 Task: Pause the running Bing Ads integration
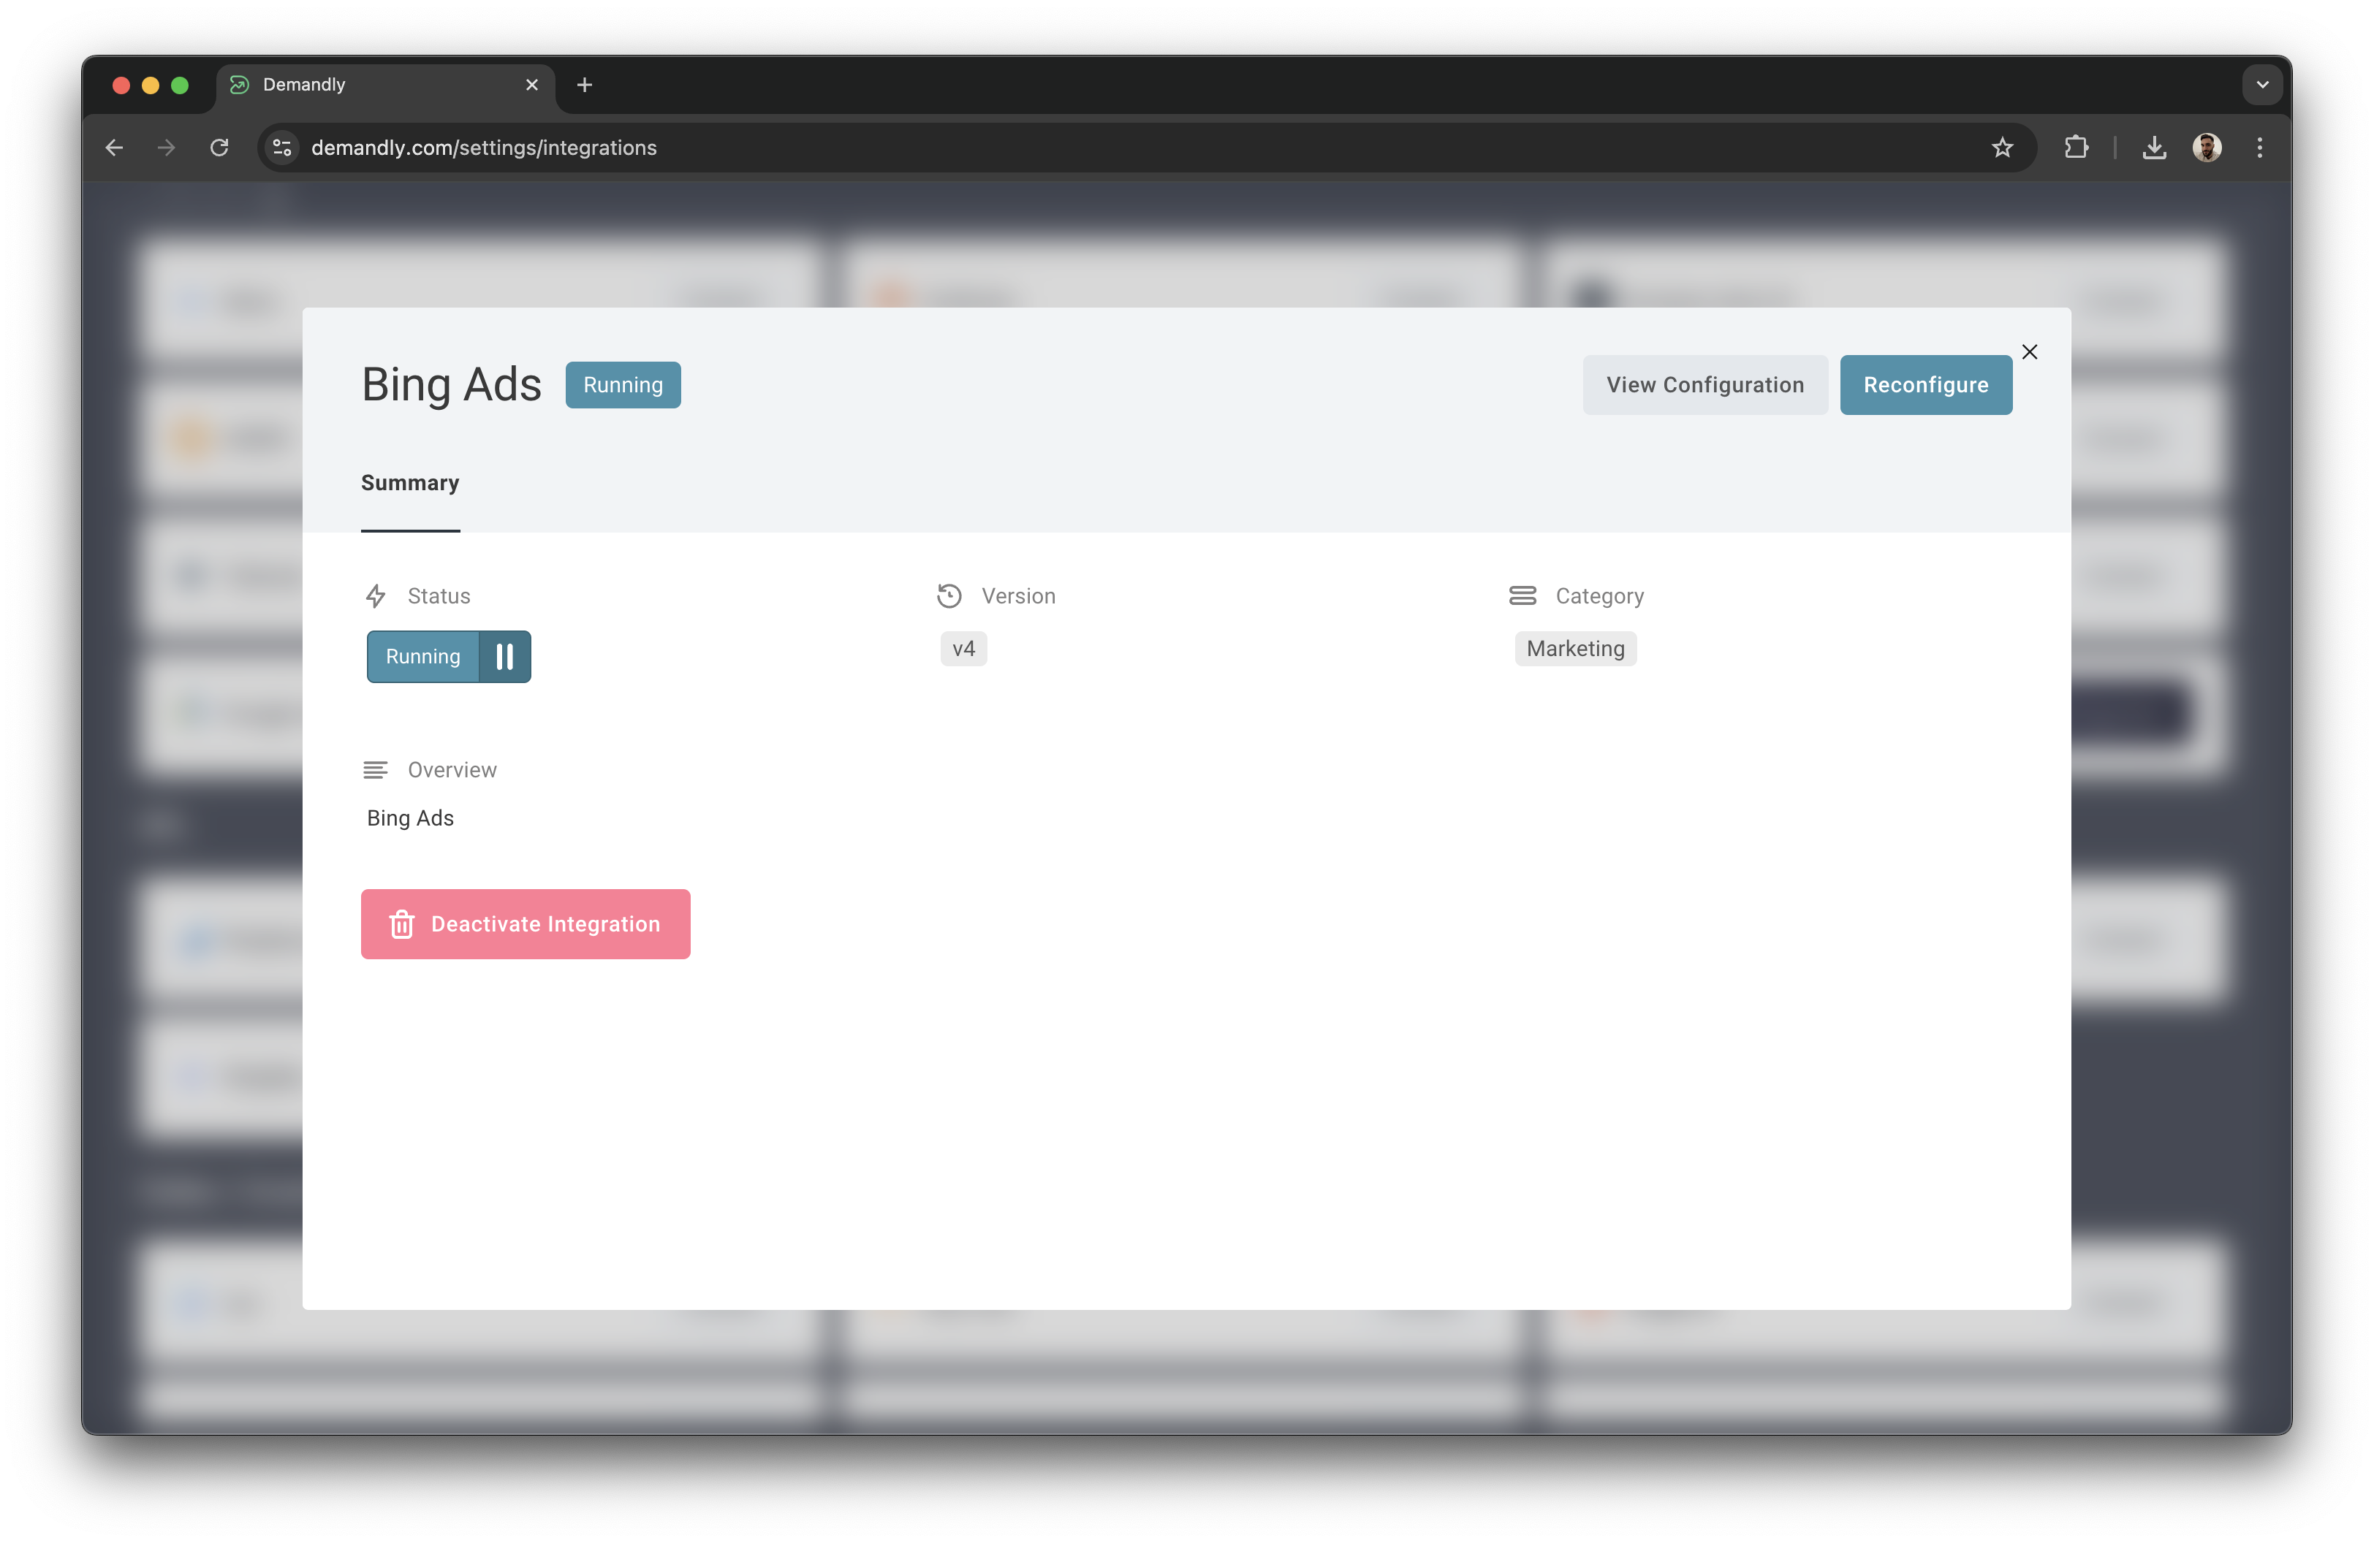tap(505, 657)
